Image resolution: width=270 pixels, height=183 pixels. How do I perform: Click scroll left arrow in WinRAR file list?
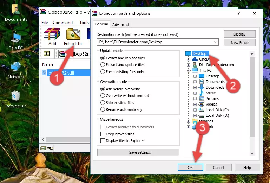point(43,139)
